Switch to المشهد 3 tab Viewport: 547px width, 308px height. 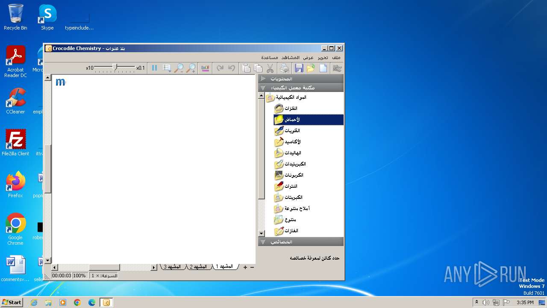tap(172, 267)
